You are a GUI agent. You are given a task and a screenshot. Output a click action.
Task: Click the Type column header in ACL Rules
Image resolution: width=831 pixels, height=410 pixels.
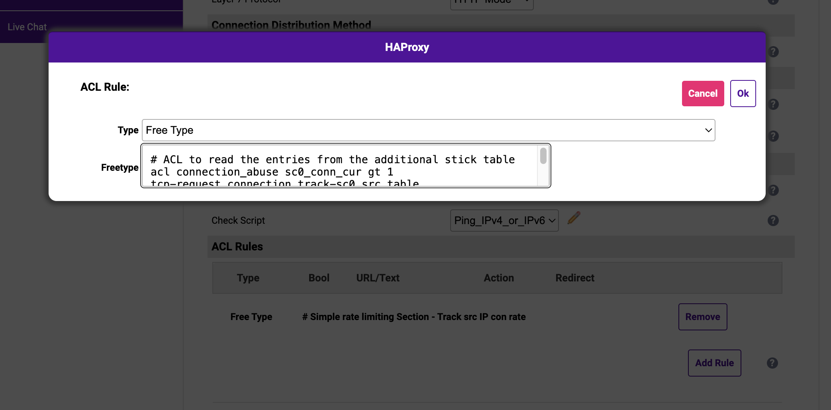pyautogui.click(x=248, y=278)
